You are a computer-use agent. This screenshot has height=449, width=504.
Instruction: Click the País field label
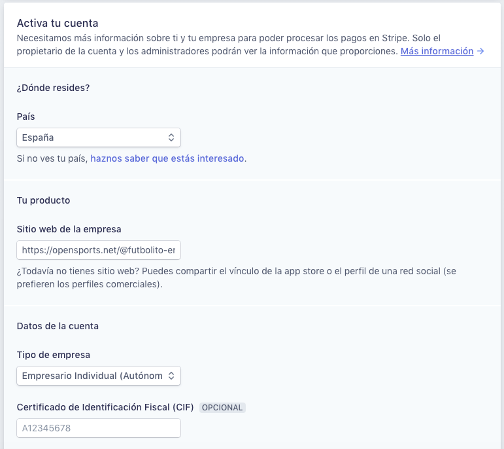click(x=25, y=117)
